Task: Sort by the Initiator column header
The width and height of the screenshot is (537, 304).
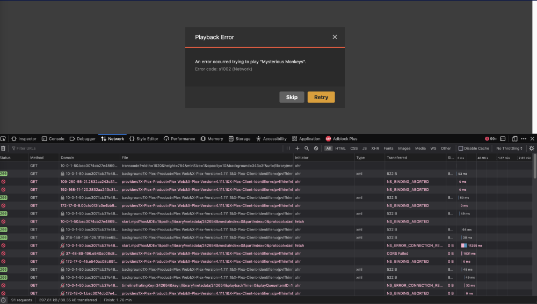Action: click(324, 158)
